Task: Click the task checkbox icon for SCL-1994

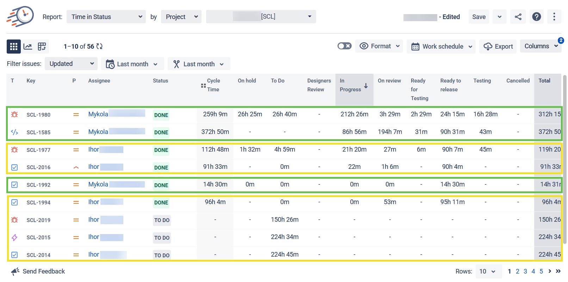Action: tap(14, 202)
